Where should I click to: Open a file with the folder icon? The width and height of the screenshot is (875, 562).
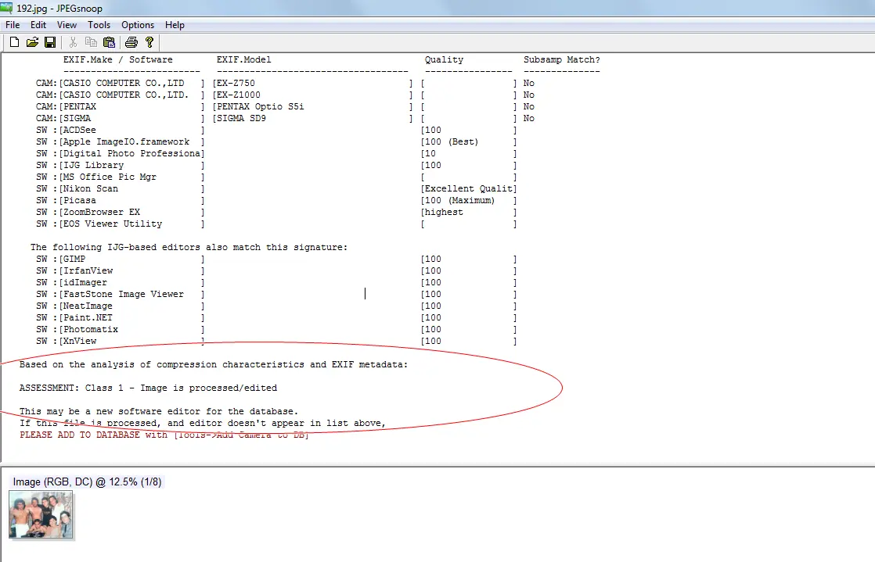(32, 42)
